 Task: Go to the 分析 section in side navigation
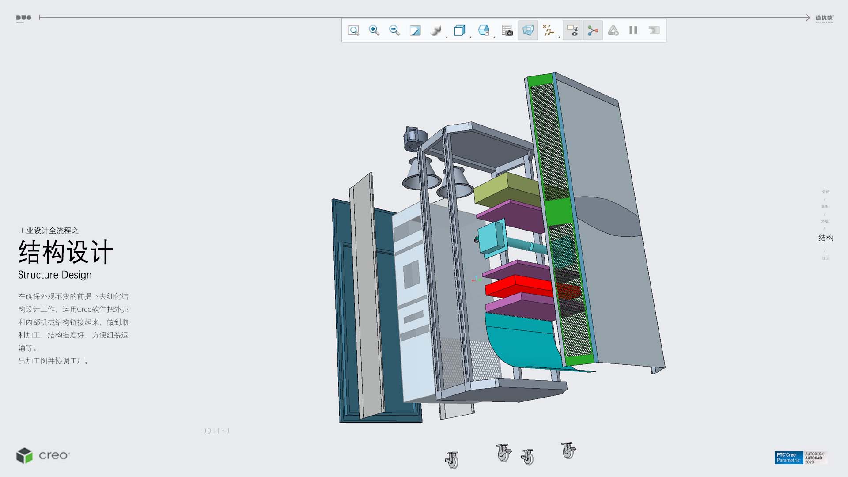(825, 192)
